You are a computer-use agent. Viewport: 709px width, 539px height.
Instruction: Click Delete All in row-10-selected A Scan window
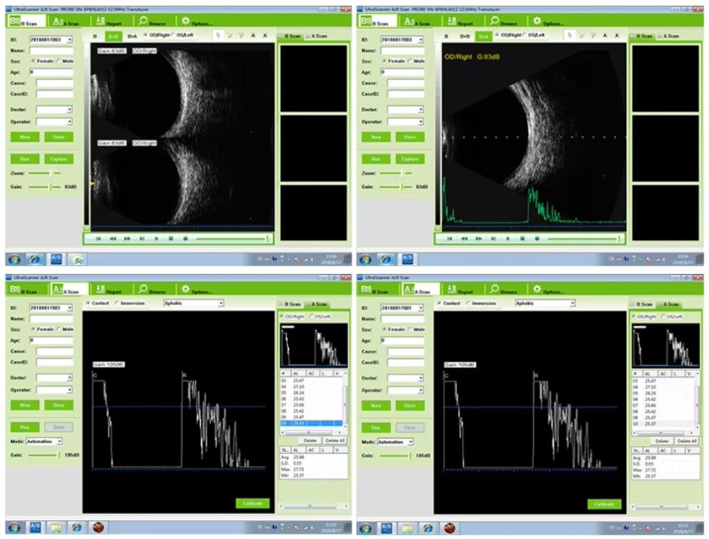tap(335, 440)
